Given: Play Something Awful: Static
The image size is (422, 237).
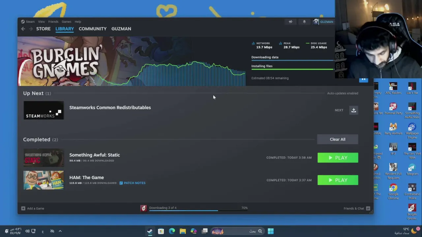Looking at the screenshot, I should point(338,158).
